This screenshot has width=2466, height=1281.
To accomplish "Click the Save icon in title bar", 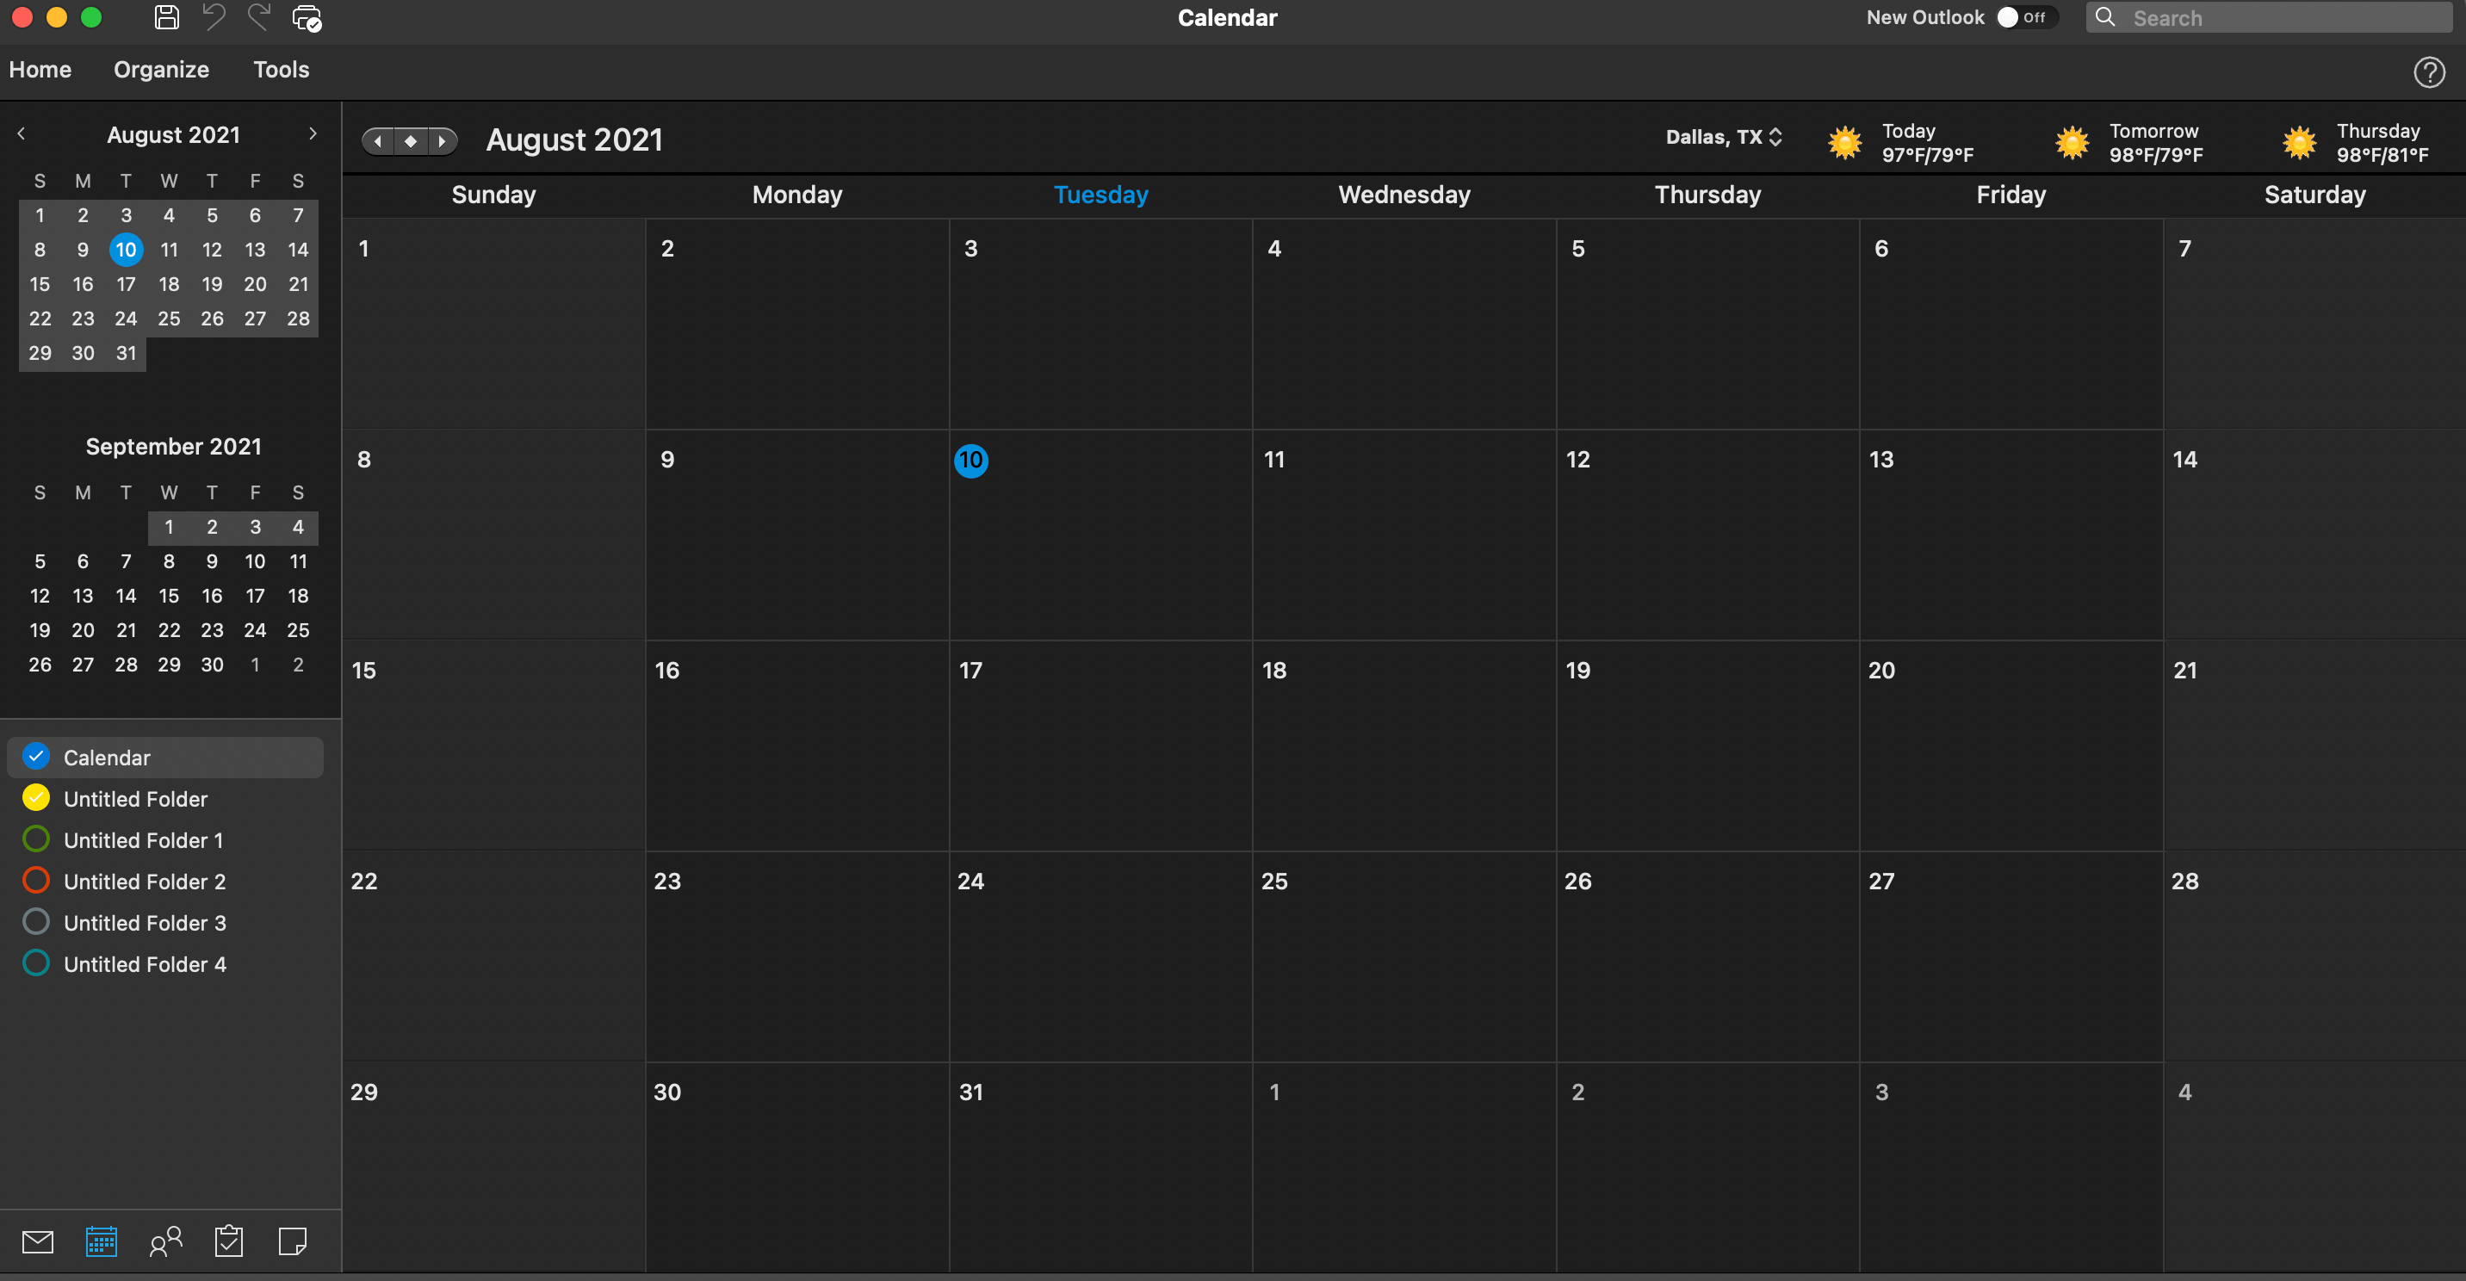I will 166,17.
